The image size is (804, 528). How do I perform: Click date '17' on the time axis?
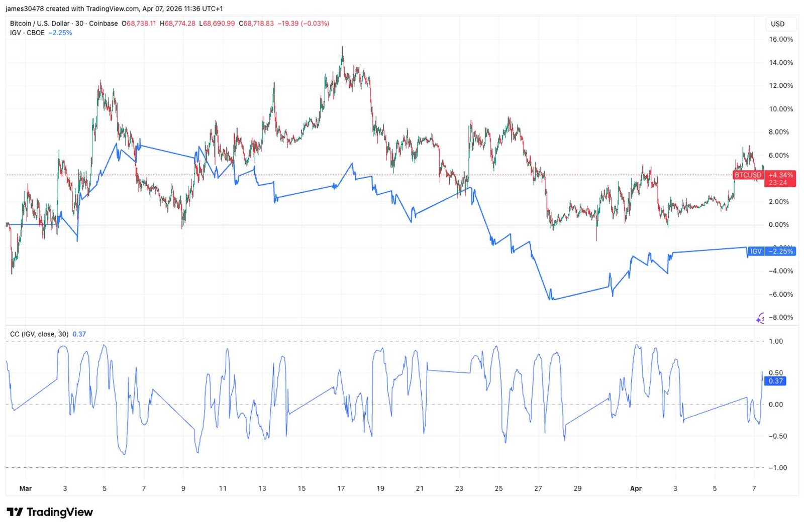[341, 488]
